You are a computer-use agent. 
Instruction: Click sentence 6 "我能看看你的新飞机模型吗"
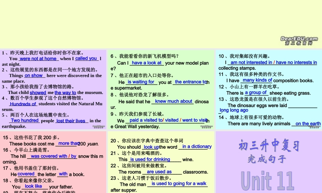pos(147,56)
